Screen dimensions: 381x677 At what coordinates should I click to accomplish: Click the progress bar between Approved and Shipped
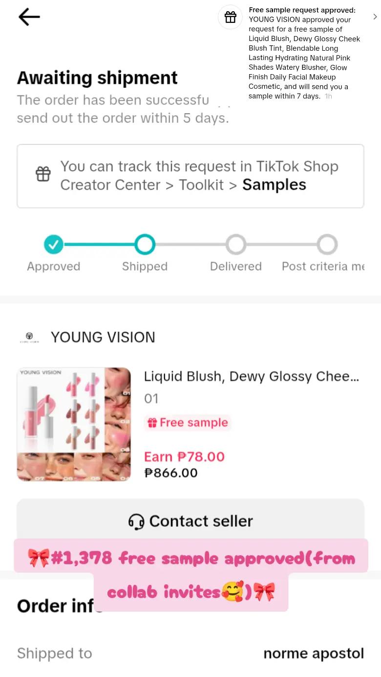[x=99, y=244]
